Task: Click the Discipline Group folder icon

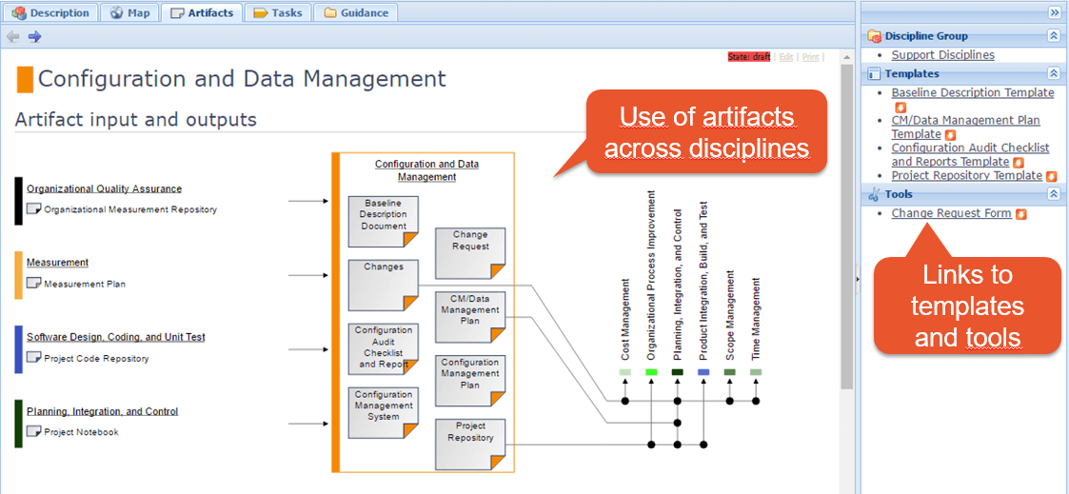Action: pos(874,37)
